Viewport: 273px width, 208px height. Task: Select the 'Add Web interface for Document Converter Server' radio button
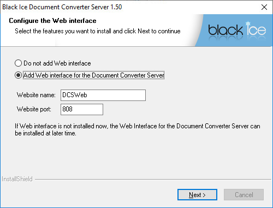coord(18,75)
